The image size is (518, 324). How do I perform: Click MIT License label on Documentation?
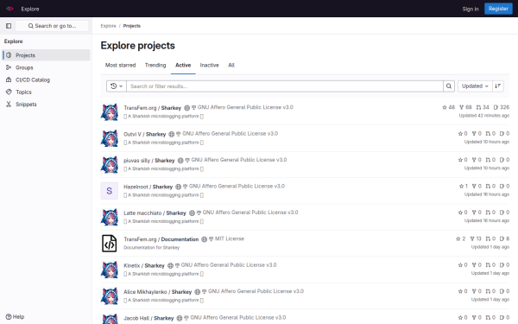point(230,238)
